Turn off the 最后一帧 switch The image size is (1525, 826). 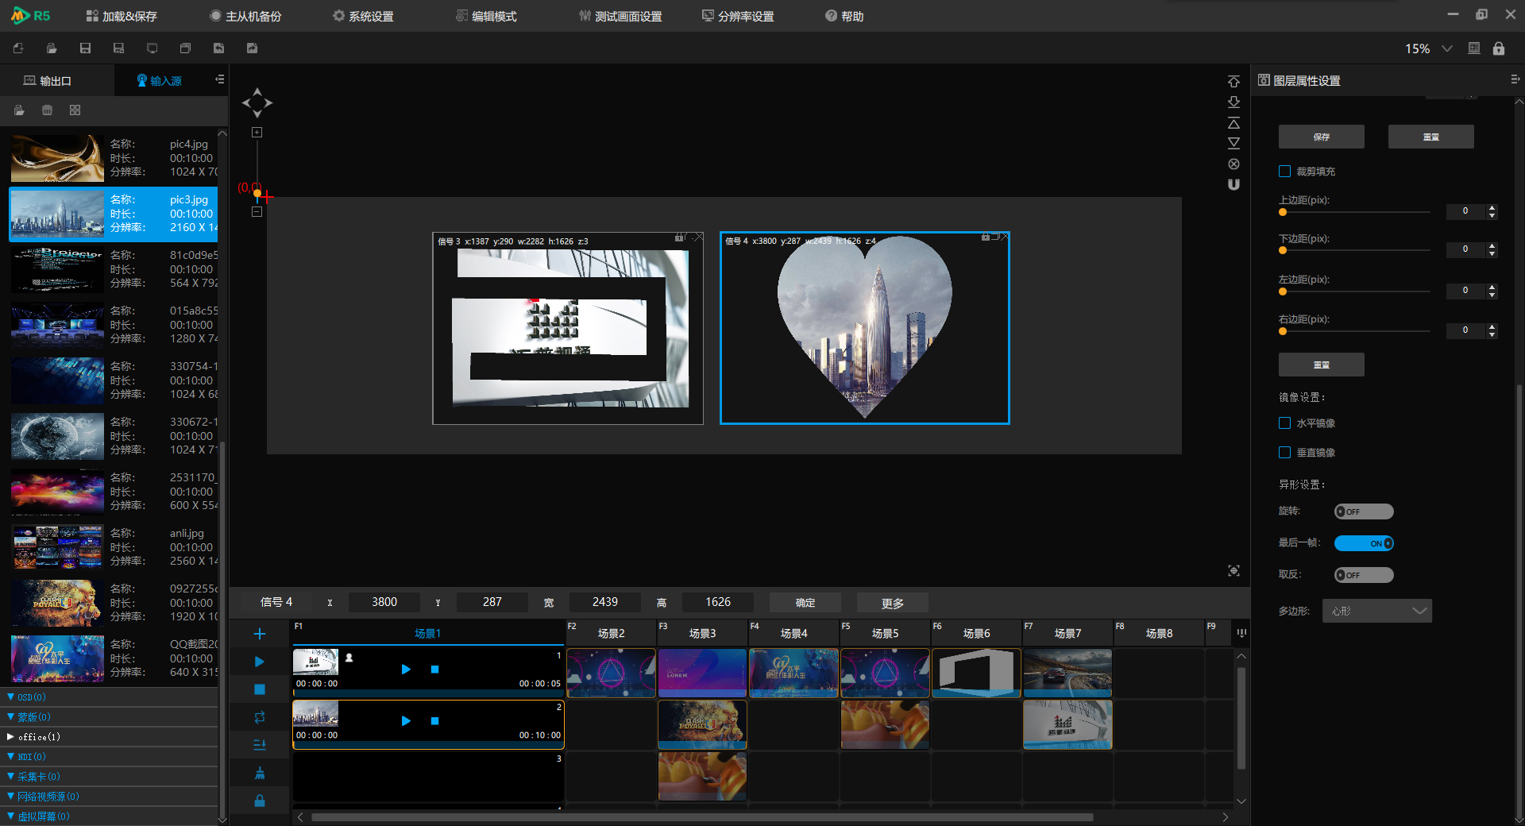coord(1364,543)
